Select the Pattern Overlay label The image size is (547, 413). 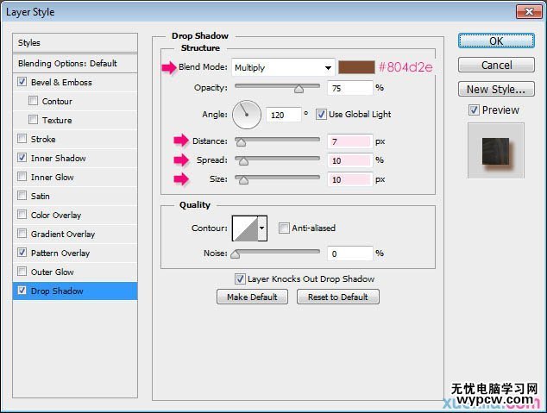(x=60, y=253)
